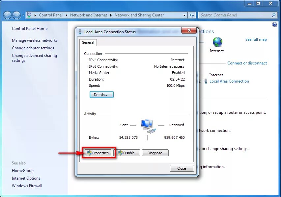Open connection Details…

[x=101, y=95]
